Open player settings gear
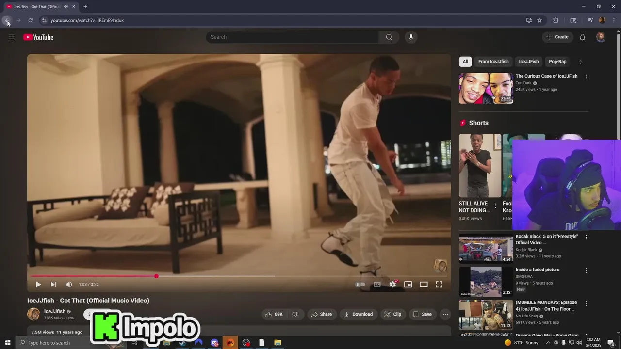 (x=393, y=285)
